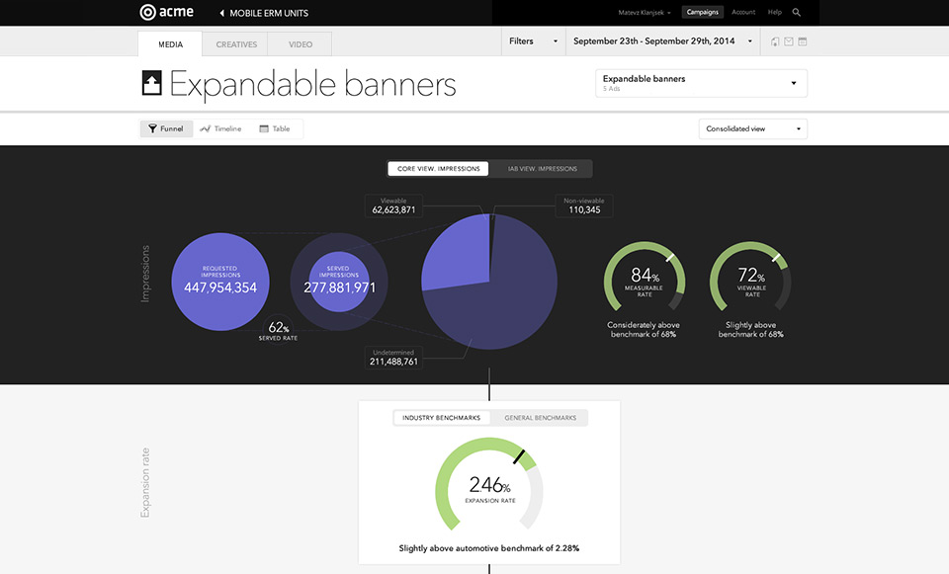The height and width of the screenshot is (574, 949).
Task: Open the Consolidated view dropdown
Action: tap(753, 128)
